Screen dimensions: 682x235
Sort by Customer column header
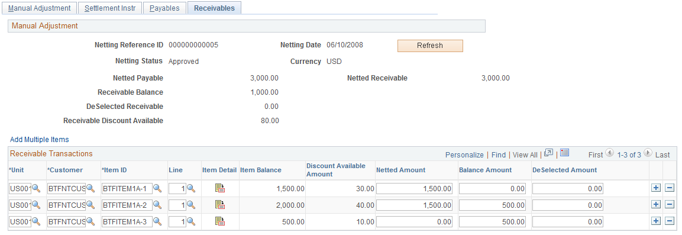click(x=65, y=170)
